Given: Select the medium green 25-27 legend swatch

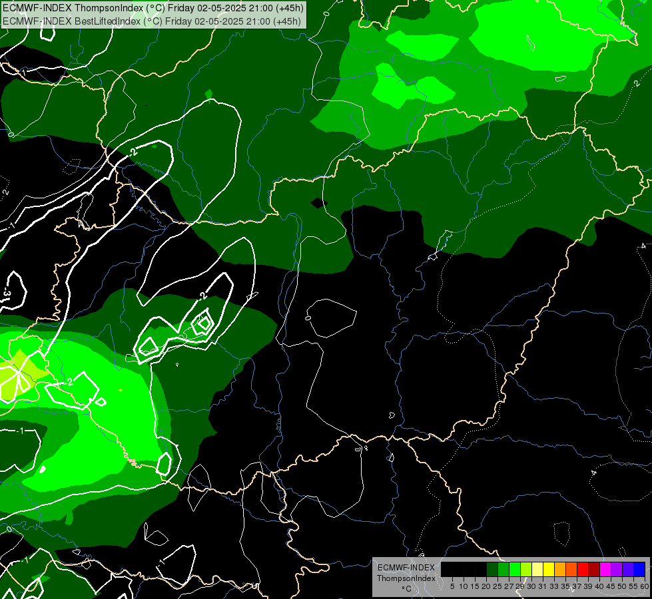Looking at the screenshot, I should 503,569.
